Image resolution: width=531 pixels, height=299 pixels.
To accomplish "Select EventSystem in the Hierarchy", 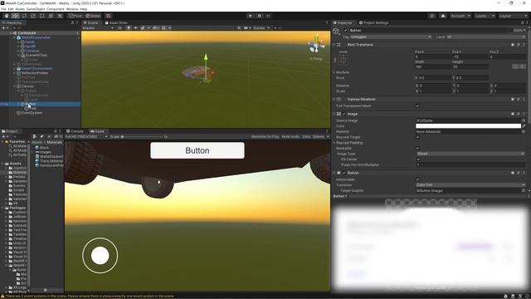I will tap(32, 113).
